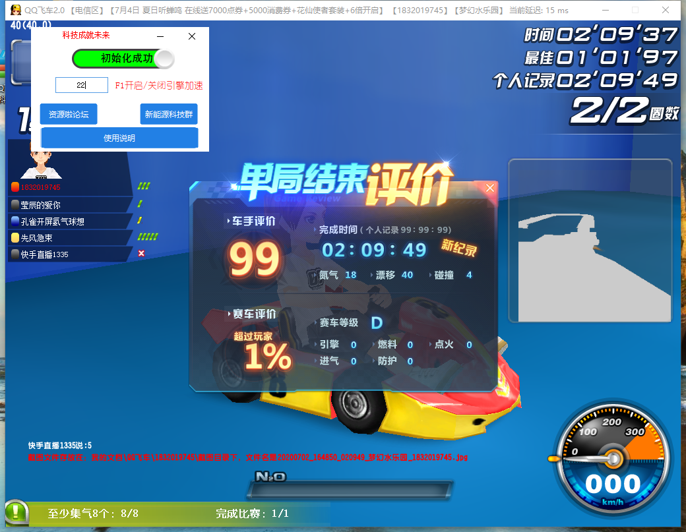
Task: Click the track minimap panel
Action: click(x=590, y=241)
